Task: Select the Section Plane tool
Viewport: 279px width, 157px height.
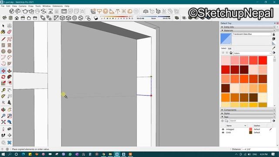Action: [10, 135]
